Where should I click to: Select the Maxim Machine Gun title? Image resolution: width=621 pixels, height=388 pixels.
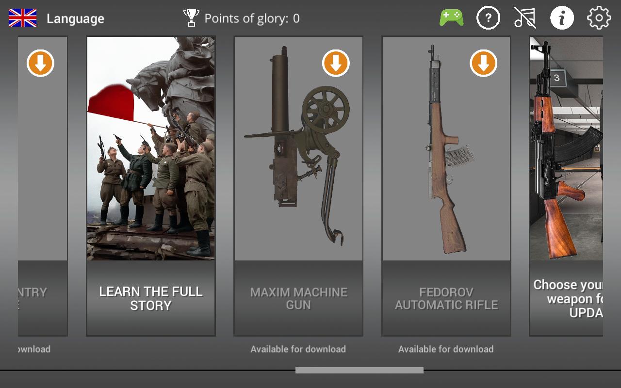pos(298,298)
